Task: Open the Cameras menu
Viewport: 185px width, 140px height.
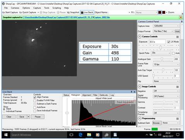Action: coord(15,8)
